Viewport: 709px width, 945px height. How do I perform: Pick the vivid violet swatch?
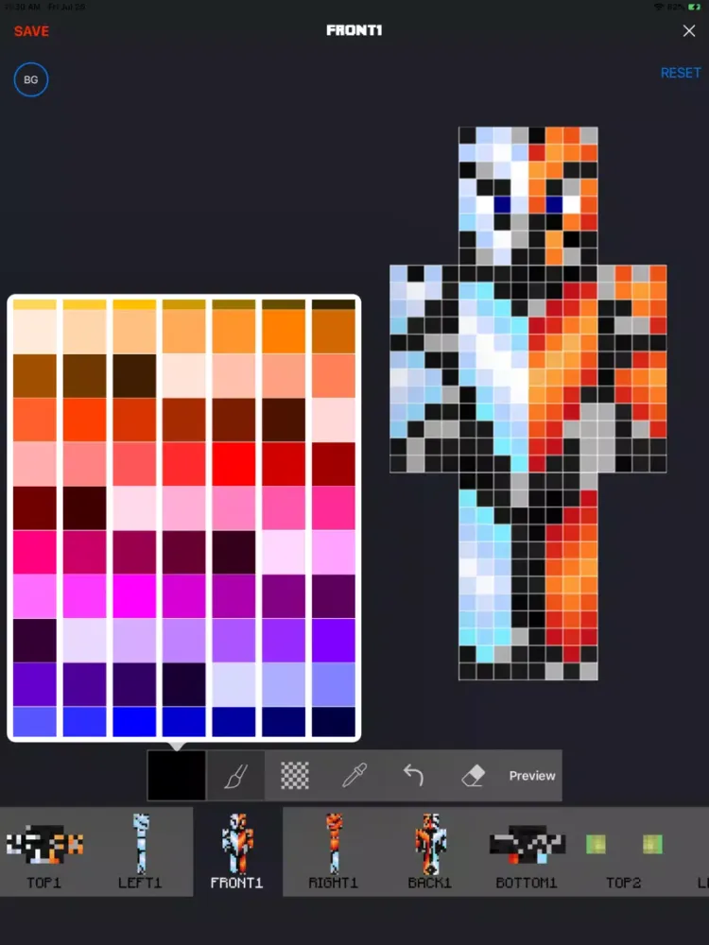coord(333,641)
